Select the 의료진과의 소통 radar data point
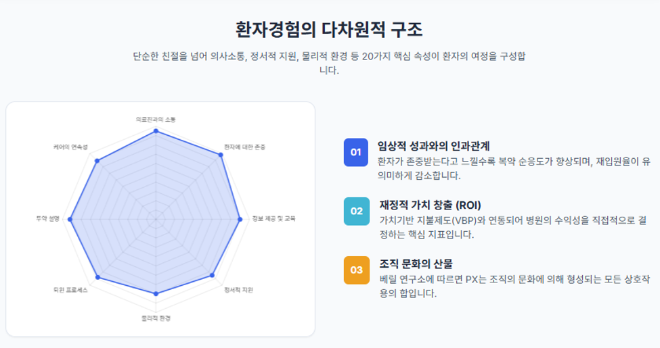The height and width of the screenshot is (348, 660). click(x=156, y=131)
